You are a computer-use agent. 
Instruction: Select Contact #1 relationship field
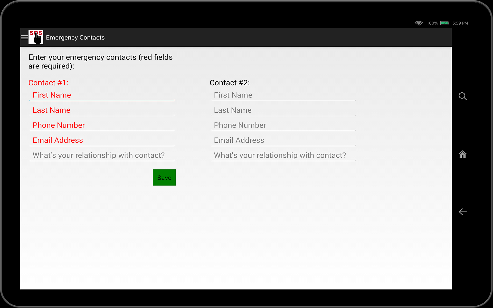pyautogui.click(x=102, y=156)
